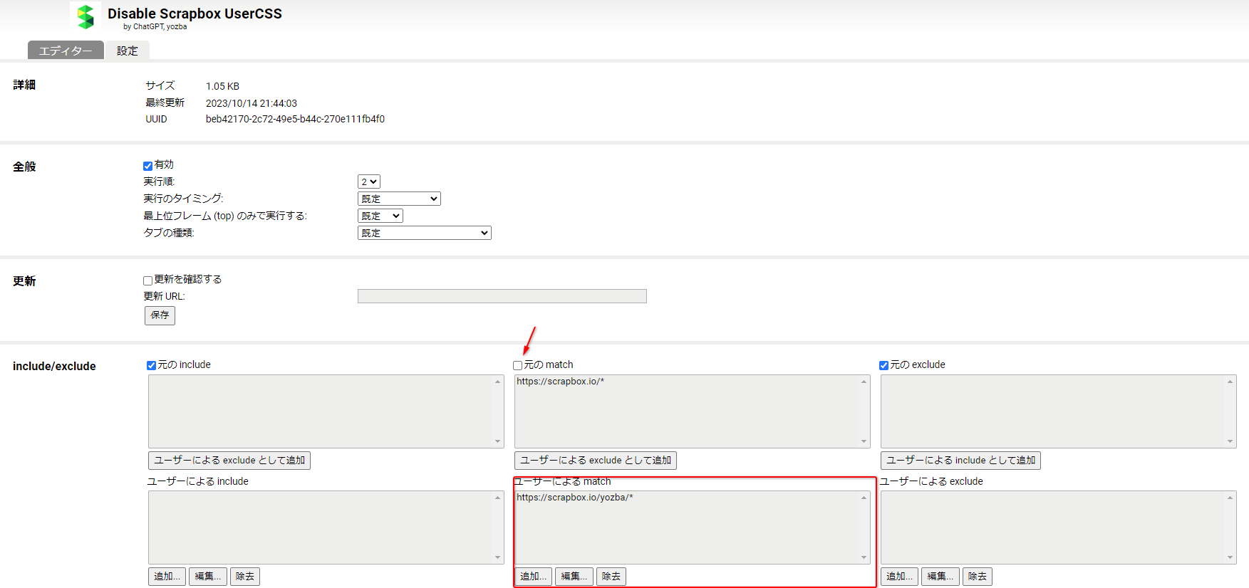
Task: Open the 最上位フレーム (top) のみで実行する dropdown
Action: (380, 216)
